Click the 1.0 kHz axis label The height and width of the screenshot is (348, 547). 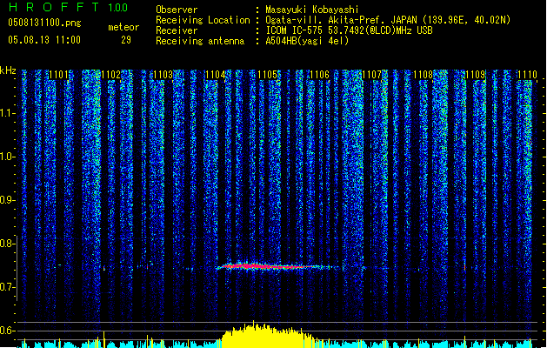7,157
